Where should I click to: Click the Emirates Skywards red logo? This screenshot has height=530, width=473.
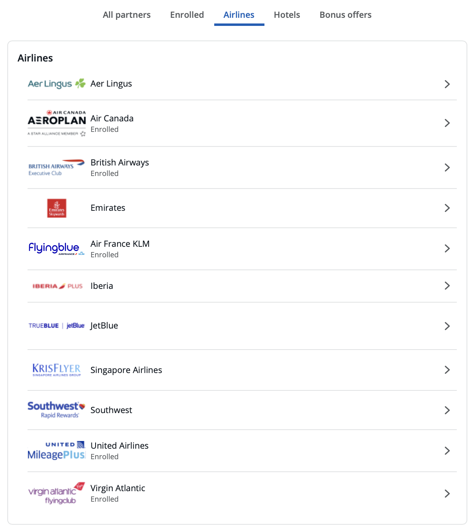(x=57, y=208)
